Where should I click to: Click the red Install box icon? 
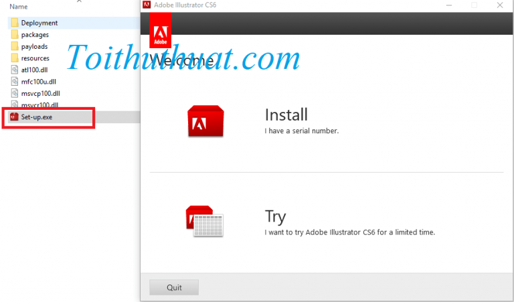click(205, 121)
